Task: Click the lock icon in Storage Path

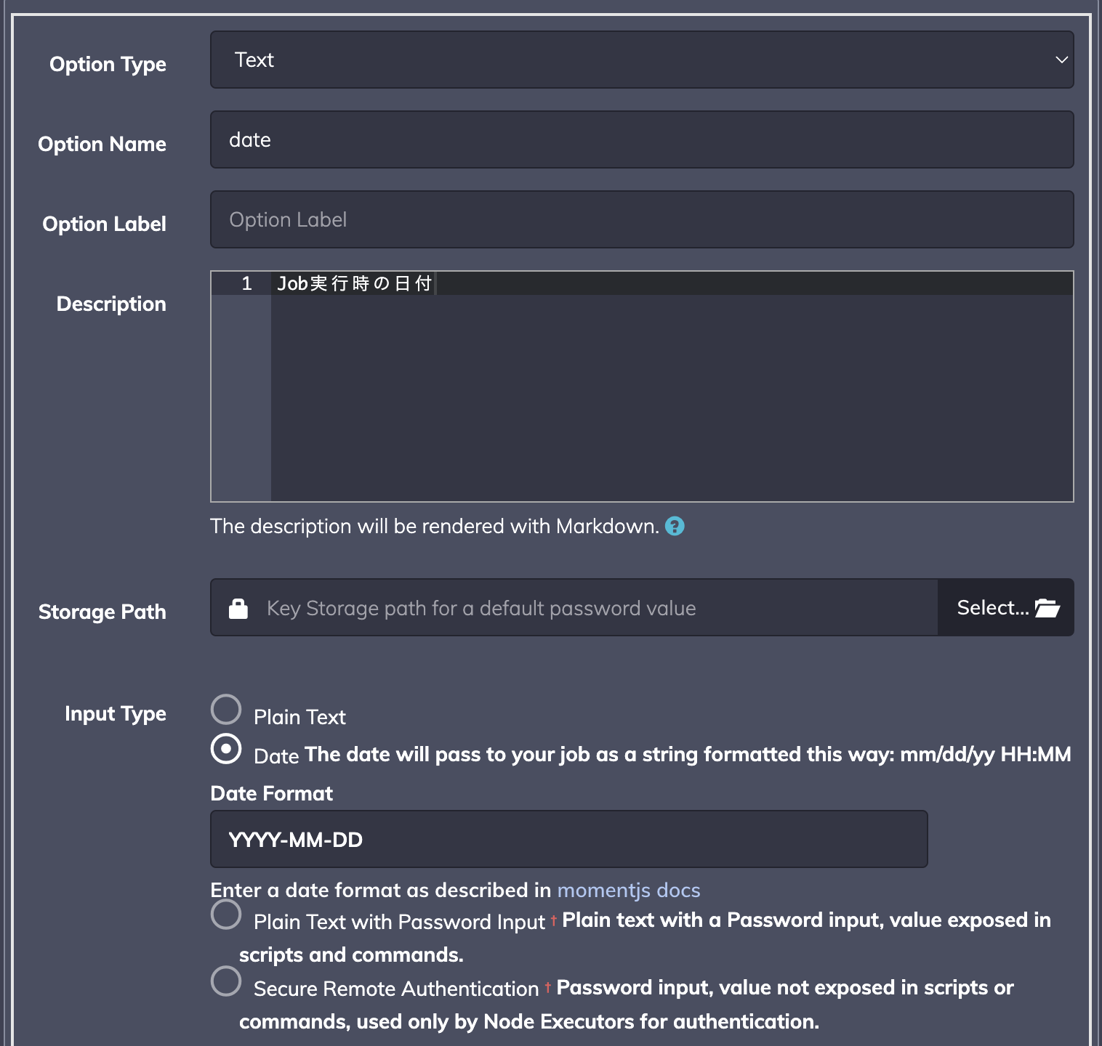Action: pos(238,608)
